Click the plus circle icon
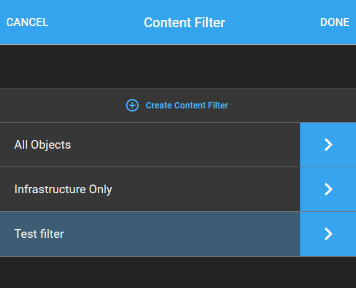This screenshot has height=288, width=356. (132, 105)
